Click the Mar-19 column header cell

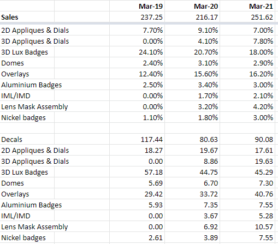(137, 6)
